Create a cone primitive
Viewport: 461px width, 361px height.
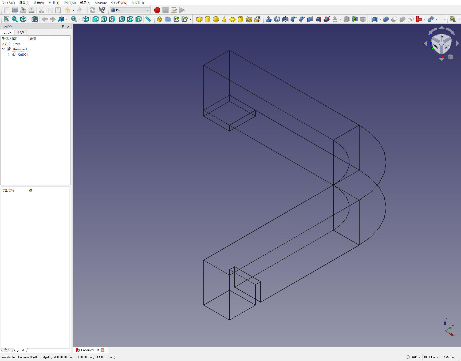click(x=224, y=19)
